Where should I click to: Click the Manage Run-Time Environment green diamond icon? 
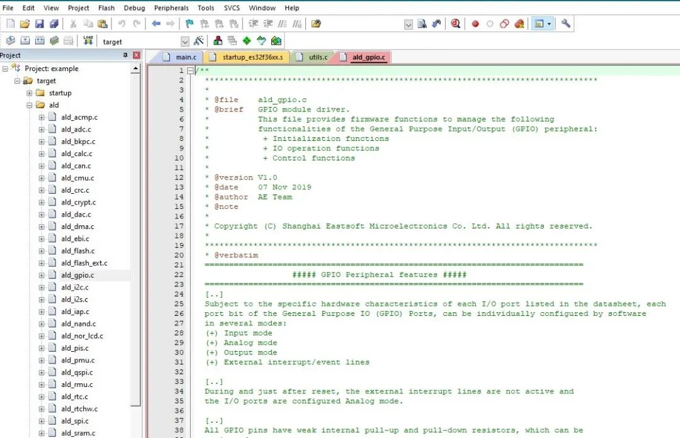coord(246,41)
